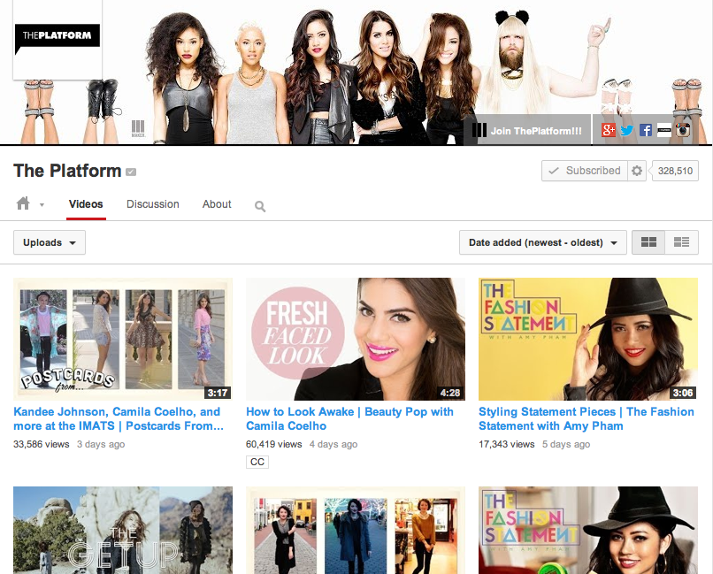This screenshot has height=574, width=713.
Task: Open the Date added sort dropdown
Action: click(542, 242)
